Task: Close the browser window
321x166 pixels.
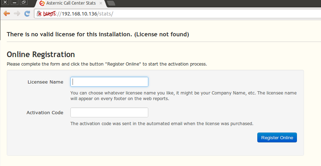Action: (6, 2)
